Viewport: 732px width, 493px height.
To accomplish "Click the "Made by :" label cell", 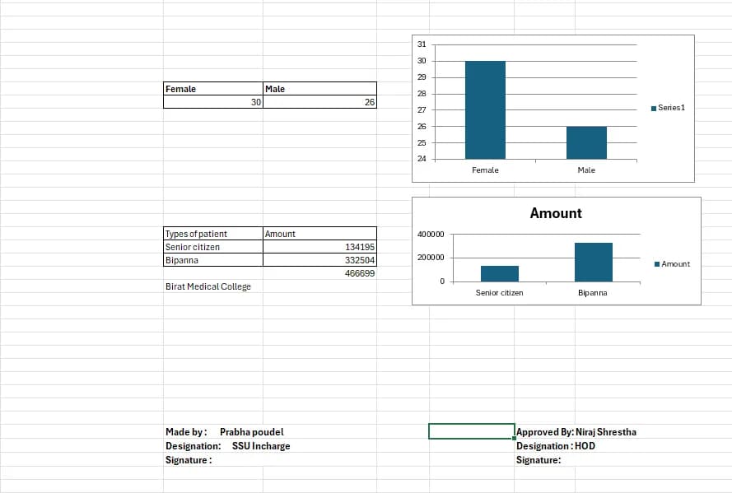I will click(186, 432).
